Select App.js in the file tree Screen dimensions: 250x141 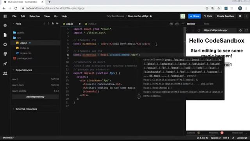point(23,43)
